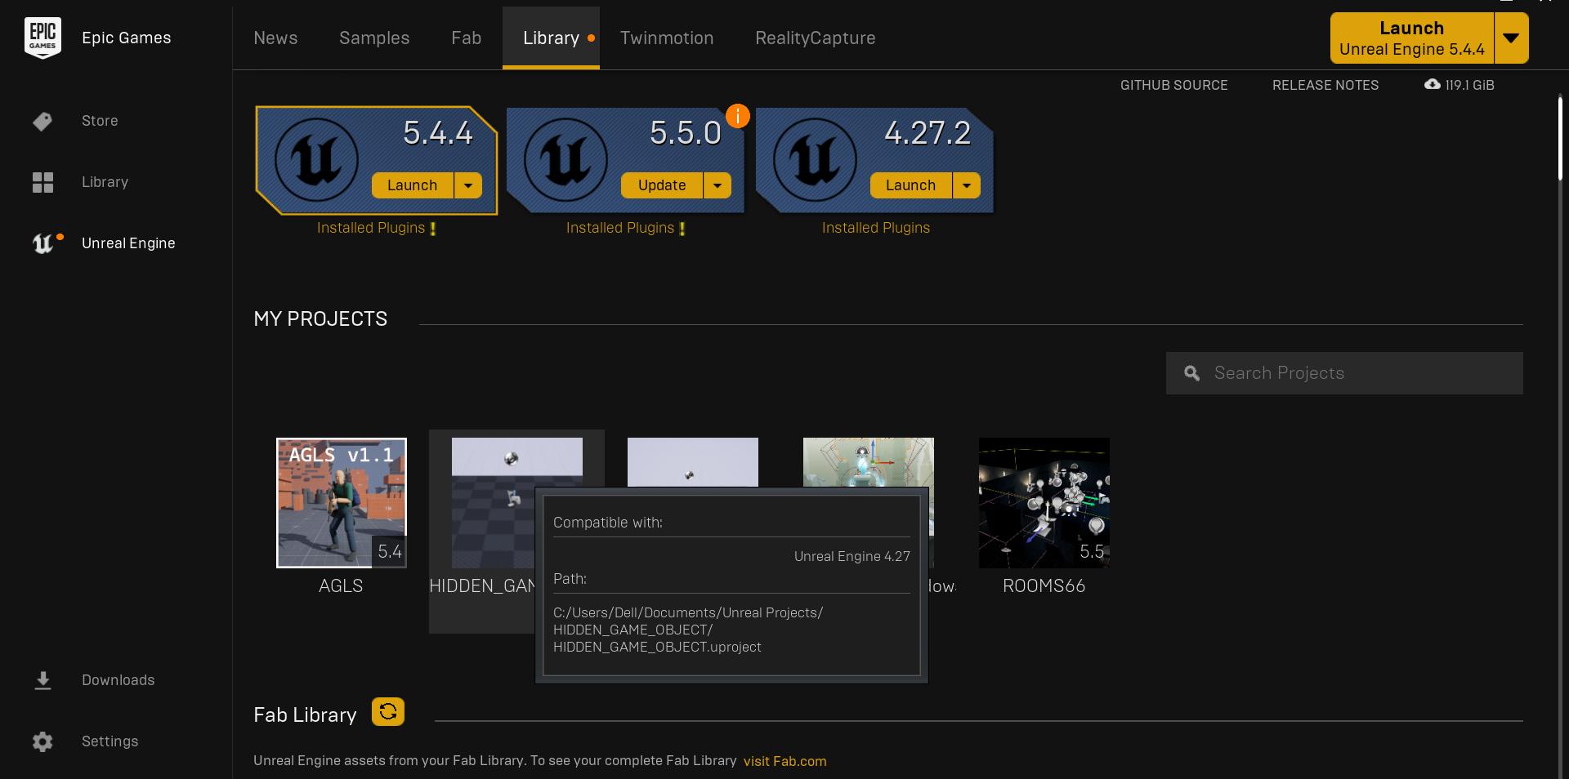Click the Store label in sidebar
This screenshot has height=779, width=1569.
tap(100, 121)
